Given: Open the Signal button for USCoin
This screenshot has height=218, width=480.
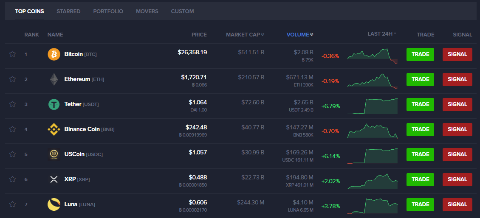Looking at the screenshot, I should click(457, 154).
